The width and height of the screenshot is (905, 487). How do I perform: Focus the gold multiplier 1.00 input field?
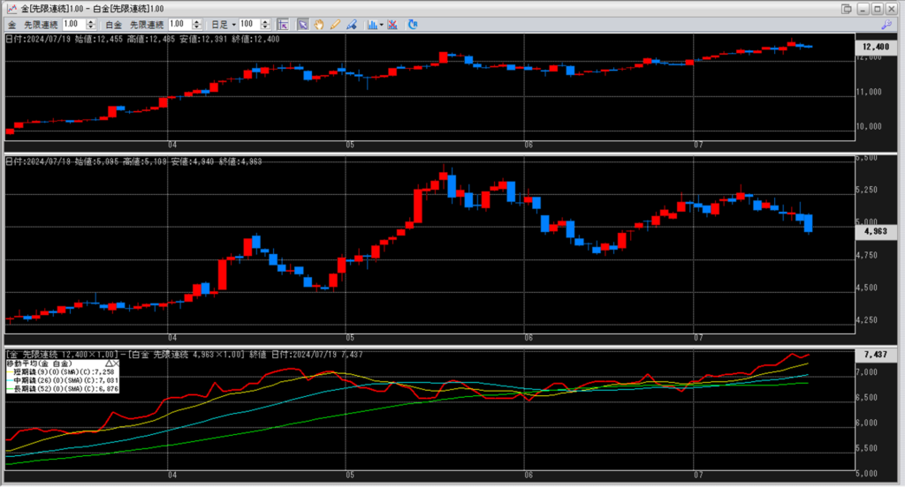(74, 24)
